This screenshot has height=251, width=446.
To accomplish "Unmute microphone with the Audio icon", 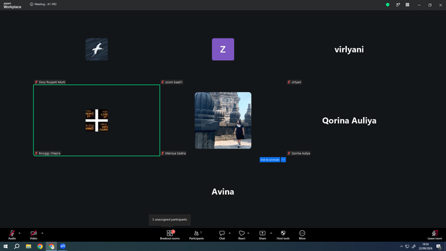I will (x=12, y=235).
